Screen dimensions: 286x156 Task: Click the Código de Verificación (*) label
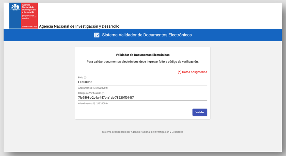[91, 93]
